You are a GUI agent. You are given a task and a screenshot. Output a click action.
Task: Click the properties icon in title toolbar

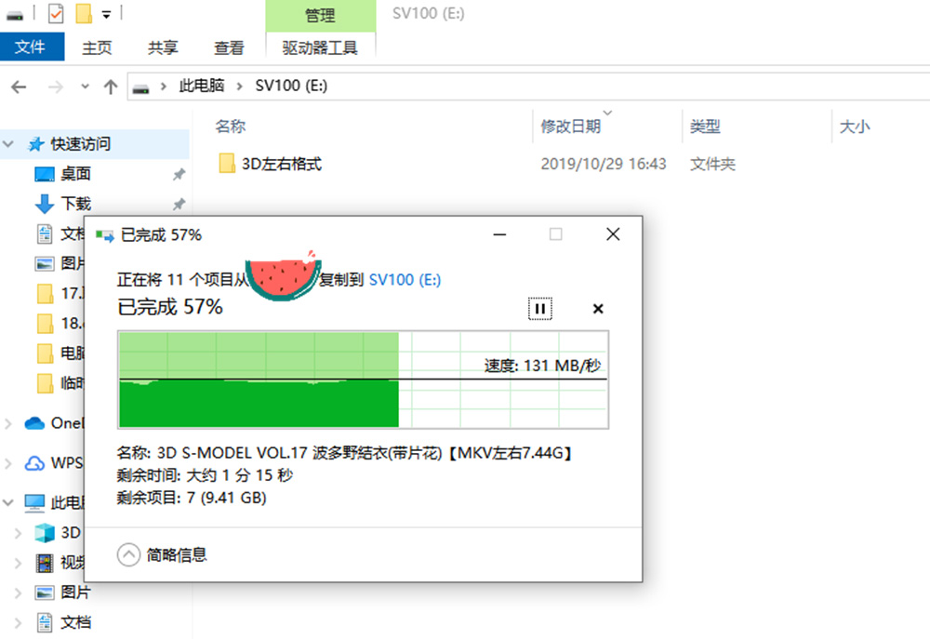point(56,13)
